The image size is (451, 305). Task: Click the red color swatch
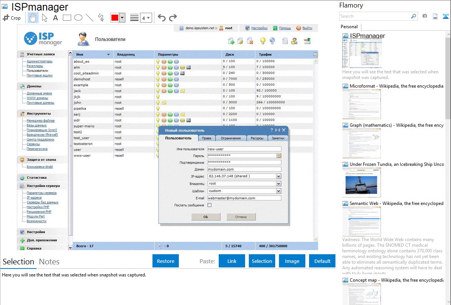point(115,18)
